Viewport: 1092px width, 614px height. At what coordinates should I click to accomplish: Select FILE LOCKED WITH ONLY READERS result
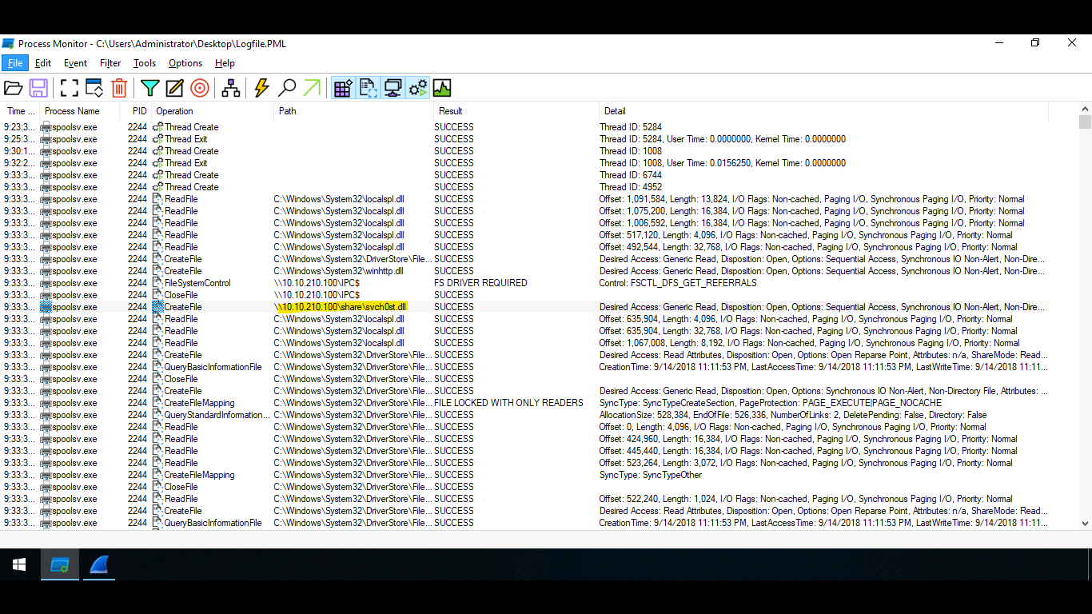pyautogui.click(x=508, y=403)
